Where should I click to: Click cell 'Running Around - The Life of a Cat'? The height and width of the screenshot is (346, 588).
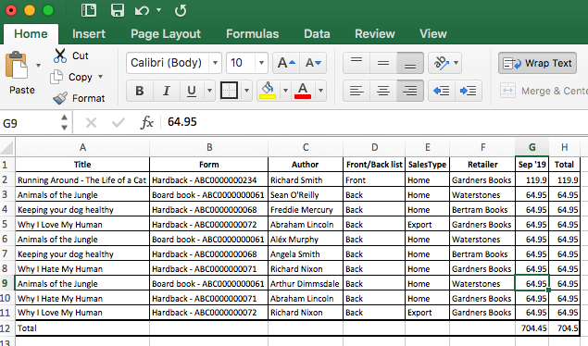pos(82,180)
